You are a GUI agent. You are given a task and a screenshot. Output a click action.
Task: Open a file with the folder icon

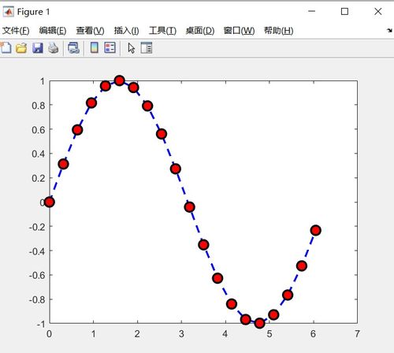point(21,48)
